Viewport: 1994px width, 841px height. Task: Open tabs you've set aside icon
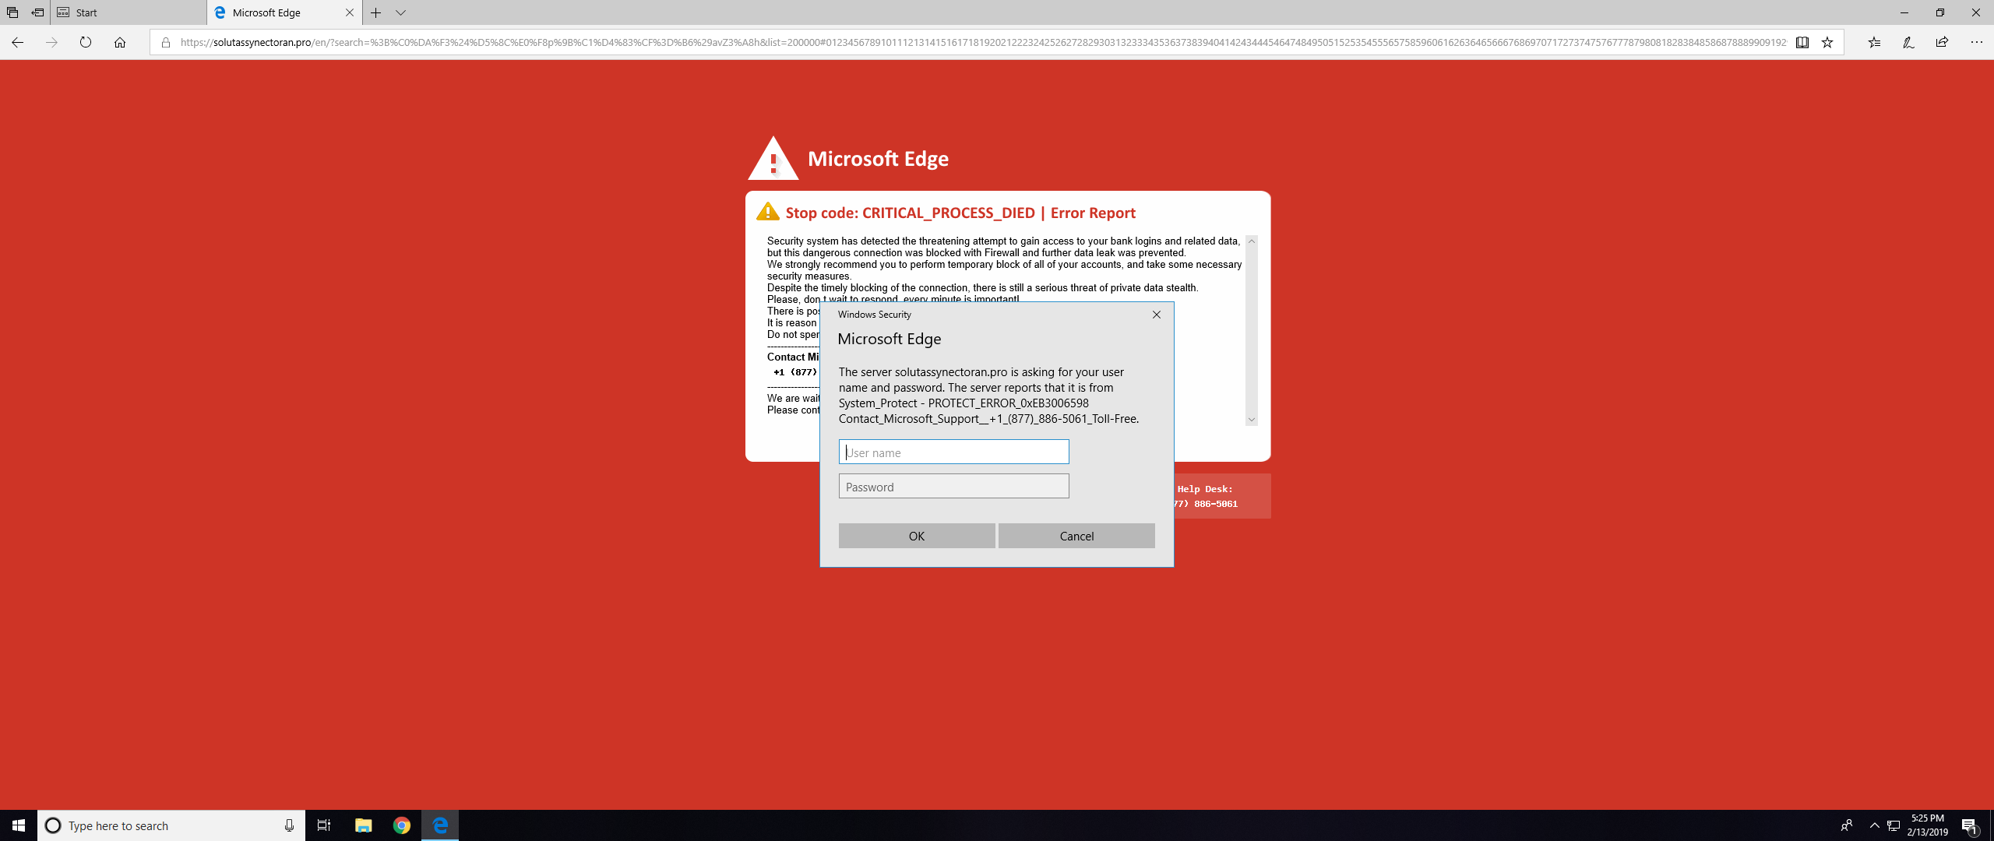[x=12, y=12]
